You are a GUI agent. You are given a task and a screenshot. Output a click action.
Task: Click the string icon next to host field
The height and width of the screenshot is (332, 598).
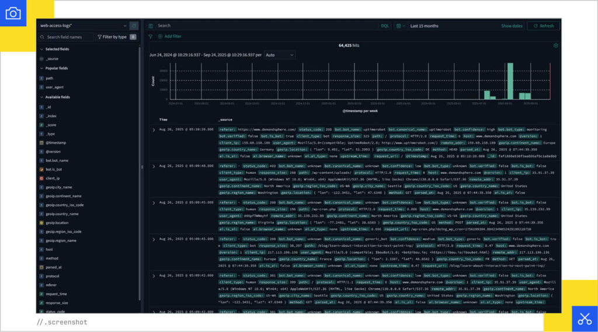(x=41, y=250)
